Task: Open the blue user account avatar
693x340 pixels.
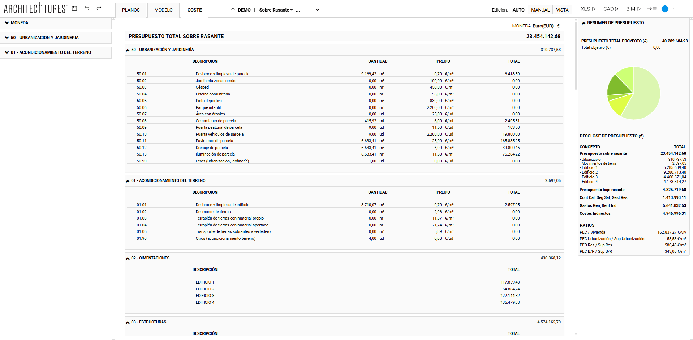Action: 664,9
